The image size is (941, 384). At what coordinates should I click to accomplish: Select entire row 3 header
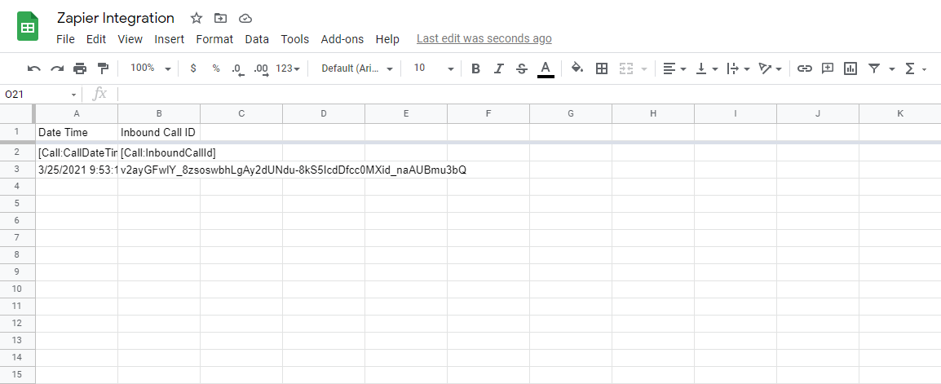click(x=17, y=170)
